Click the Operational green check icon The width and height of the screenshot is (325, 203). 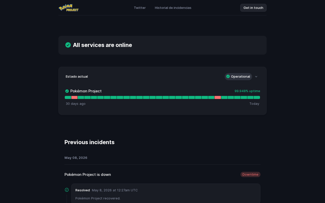click(x=228, y=76)
